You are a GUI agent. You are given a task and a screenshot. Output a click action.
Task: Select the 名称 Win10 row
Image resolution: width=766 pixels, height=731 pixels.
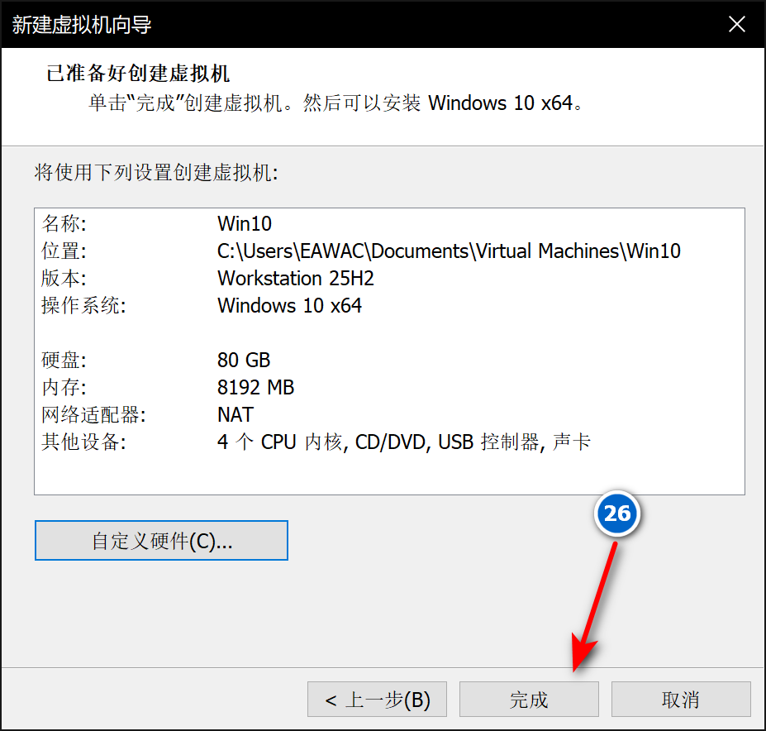pos(389,224)
